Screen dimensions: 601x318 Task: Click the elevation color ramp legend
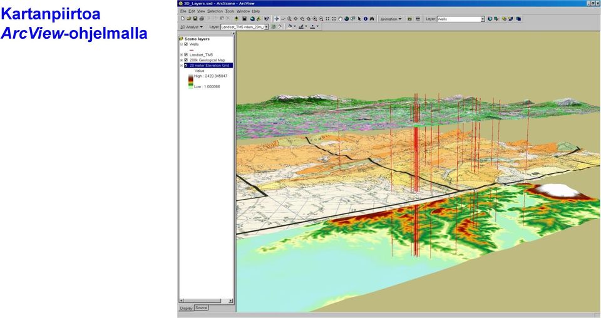(x=190, y=81)
